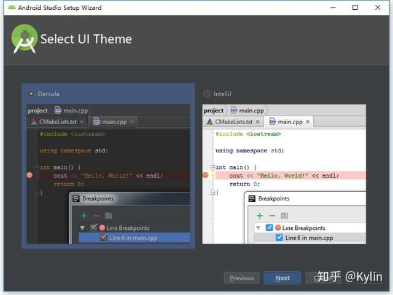Click 'return 0;' line in Darcula preview

click(69, 184)
